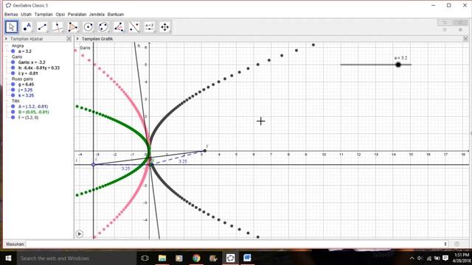Click the Redo button
This screenshot has width=472, height=265.
click(460, 23)
